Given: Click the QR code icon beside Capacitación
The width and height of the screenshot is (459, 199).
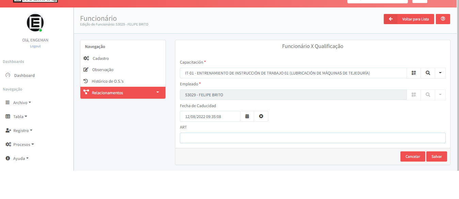Looking at the screenshot, I should pyautogui.click(x=414, y=73).
